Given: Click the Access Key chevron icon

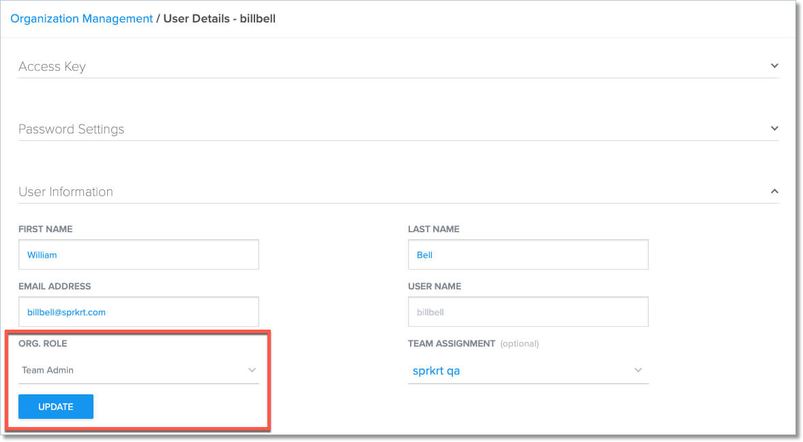Looking at the screenshot, I should 774,65.
